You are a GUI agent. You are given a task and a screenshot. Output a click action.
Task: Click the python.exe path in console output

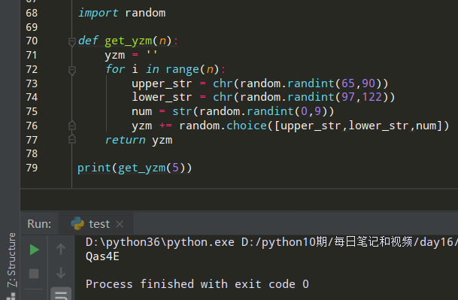coord(159,242)
